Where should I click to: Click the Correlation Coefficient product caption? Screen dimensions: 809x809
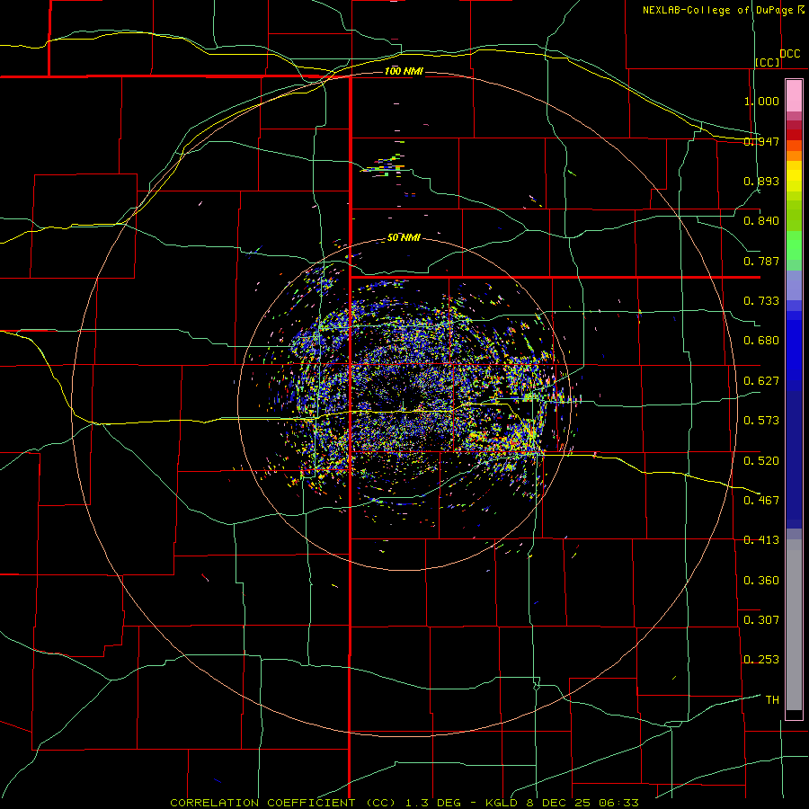tap(404, 803)
